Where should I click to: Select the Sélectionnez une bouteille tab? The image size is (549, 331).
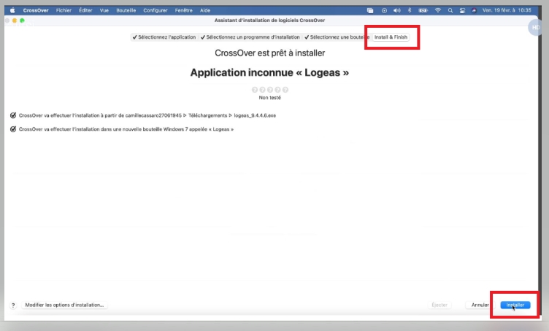(335, 37)
